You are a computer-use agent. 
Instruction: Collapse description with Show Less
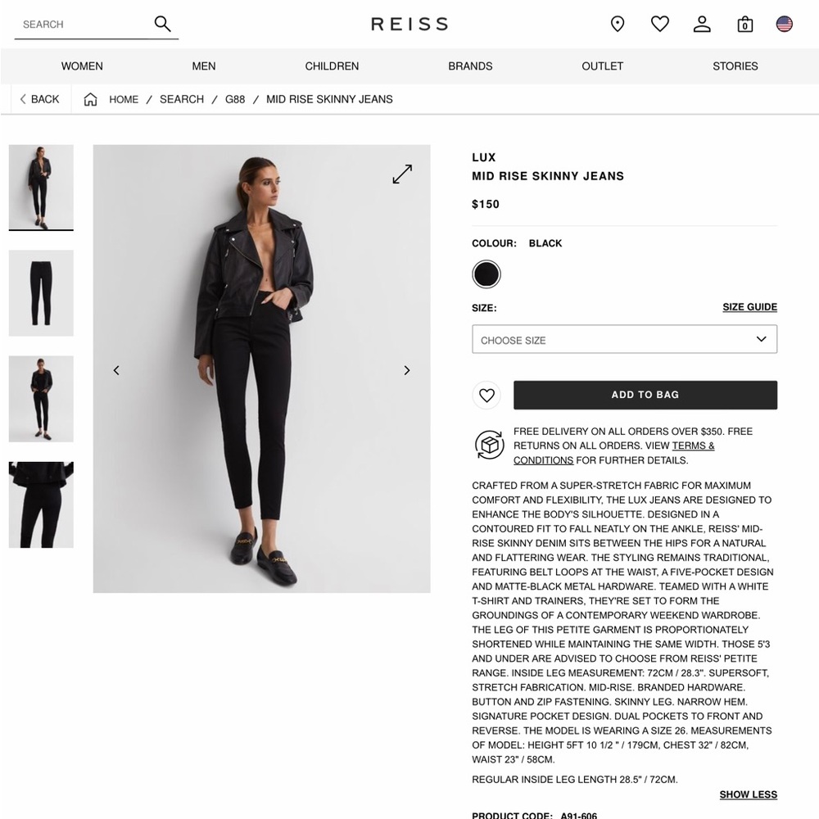748,794
